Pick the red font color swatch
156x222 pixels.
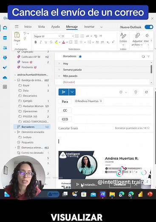(x=63, y=42)
